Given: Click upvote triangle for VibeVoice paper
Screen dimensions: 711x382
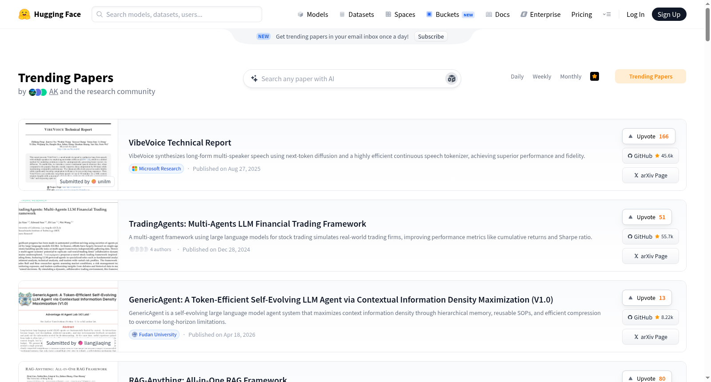Looking at the screenshot, I should 631,136.
